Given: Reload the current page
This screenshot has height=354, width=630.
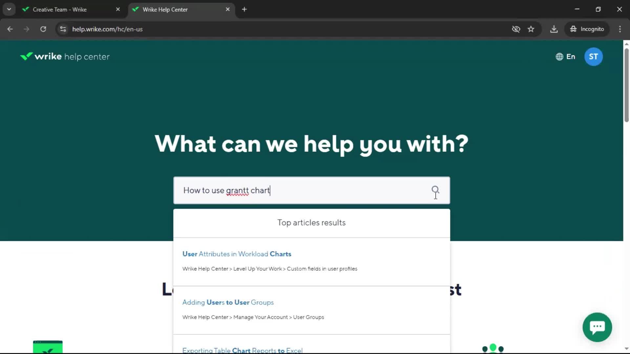Looking at the screenshot, I should coord(43,29).
